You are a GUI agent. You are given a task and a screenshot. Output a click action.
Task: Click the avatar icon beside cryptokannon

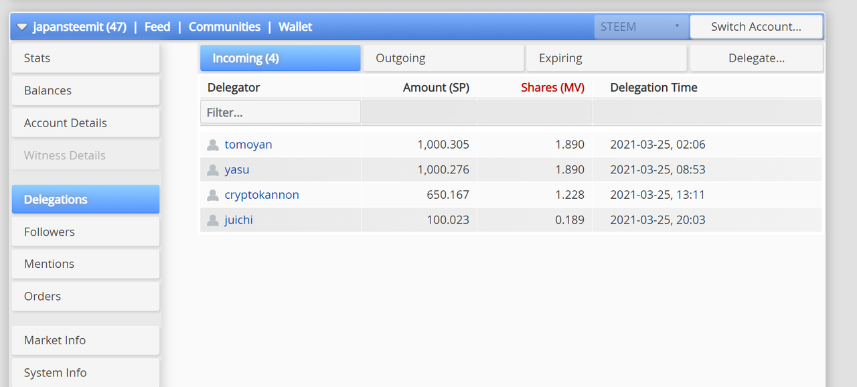pyautogui.click(x=213, y=195)
